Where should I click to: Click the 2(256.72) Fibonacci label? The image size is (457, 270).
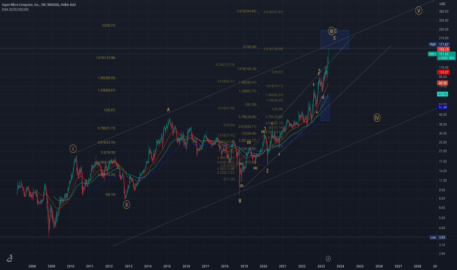(109, 26)
